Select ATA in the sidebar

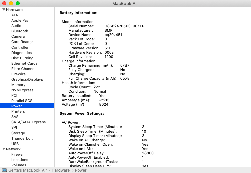pyautogui.click(x=15, y=15)
